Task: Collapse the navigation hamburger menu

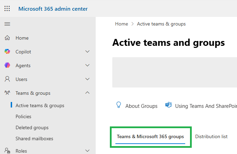Action: pos(7,24)
